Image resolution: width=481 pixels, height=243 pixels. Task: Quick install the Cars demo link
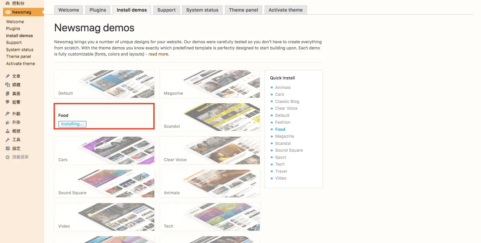(280, 94)
